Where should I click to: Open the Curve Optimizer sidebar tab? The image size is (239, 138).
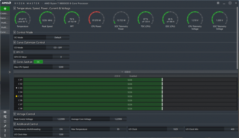5,32
